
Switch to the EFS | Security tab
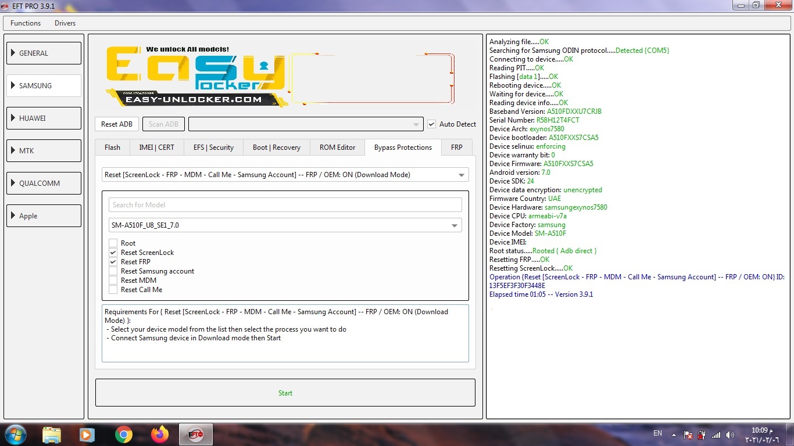point(213,148)
